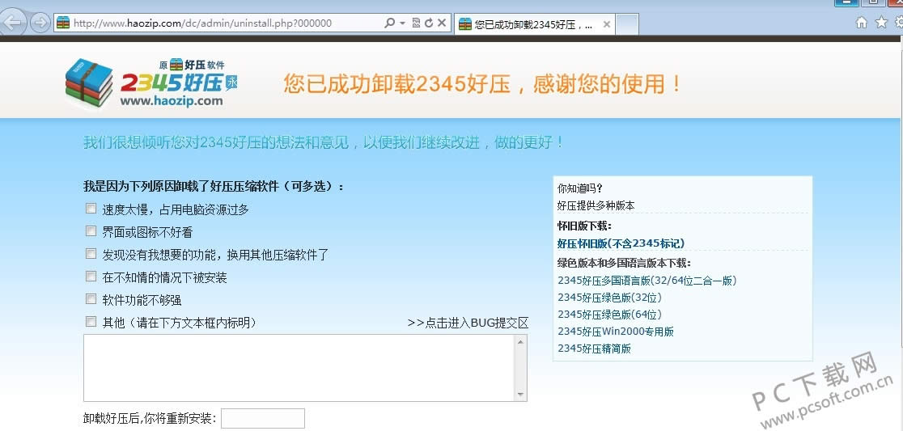Click inside the feedback comments text area
This screenshot has width=903, height=431.
coord(299,368)
